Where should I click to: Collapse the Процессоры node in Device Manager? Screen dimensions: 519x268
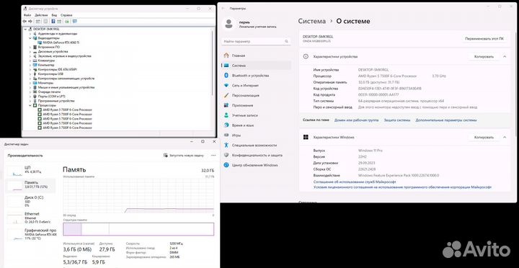coord(30,105)
